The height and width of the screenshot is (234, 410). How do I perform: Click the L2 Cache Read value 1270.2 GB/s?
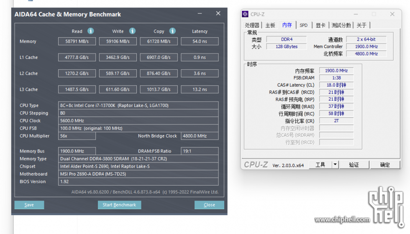click(77, 74)
